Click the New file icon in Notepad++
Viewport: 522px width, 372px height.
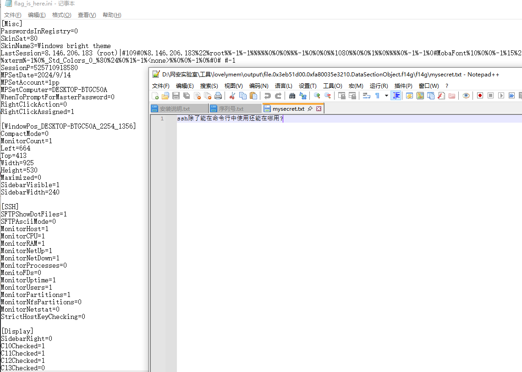click(155, 96)
